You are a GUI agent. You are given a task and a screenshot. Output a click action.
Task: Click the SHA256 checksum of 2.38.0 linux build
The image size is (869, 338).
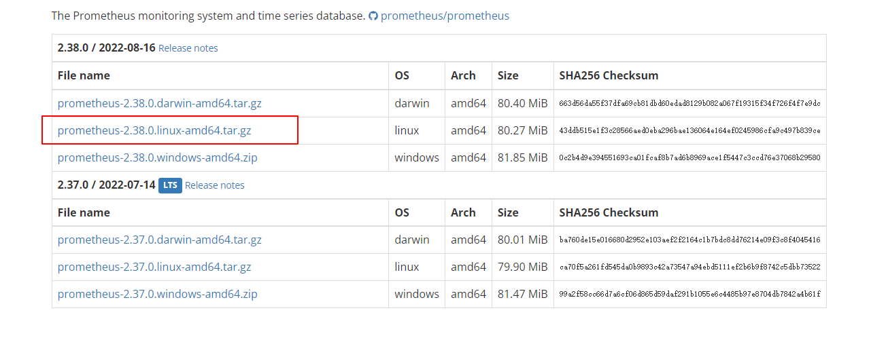[689, 130]
